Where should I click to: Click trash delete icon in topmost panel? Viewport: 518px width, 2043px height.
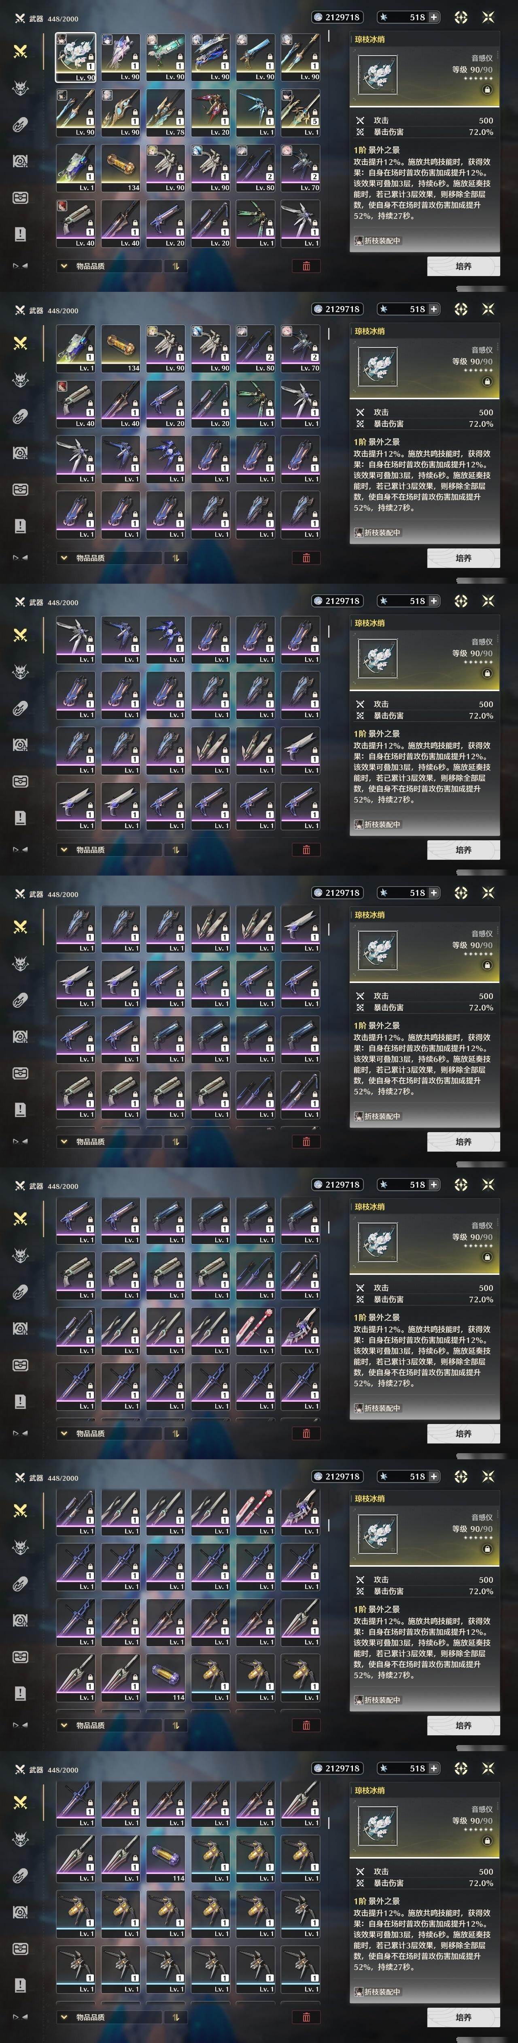click(x=306, y=266)
